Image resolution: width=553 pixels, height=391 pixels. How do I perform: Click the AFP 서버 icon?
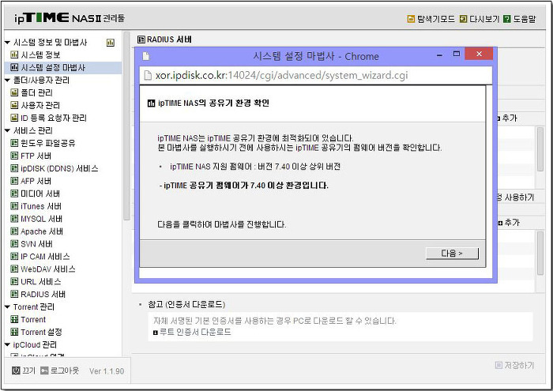tap(14, 181)
